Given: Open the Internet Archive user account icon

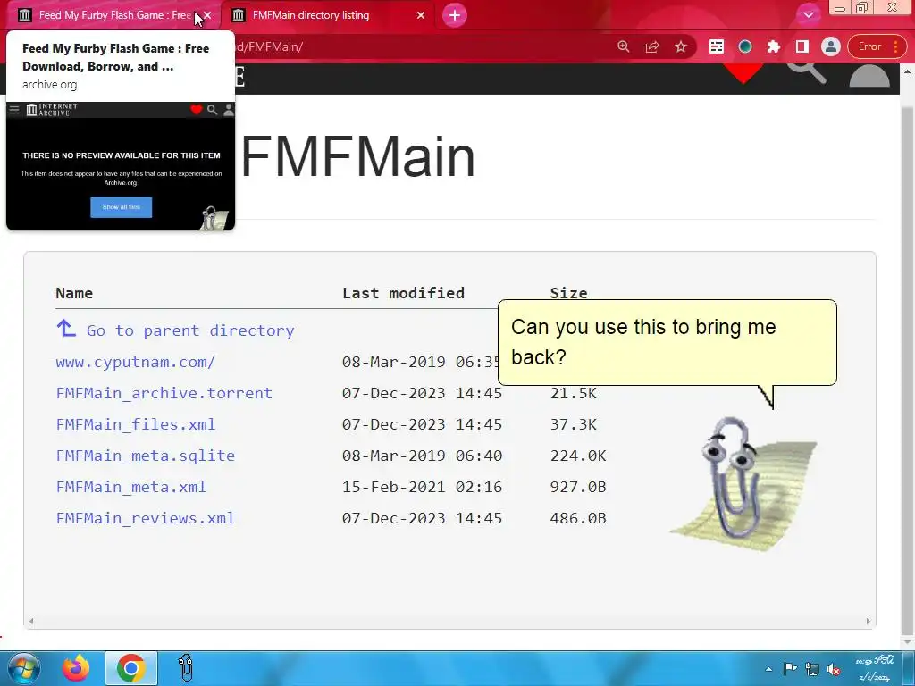Looking at the screenshot, I should click(869, 75).
